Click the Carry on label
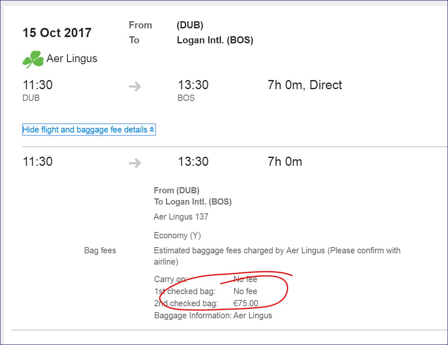 171,279
